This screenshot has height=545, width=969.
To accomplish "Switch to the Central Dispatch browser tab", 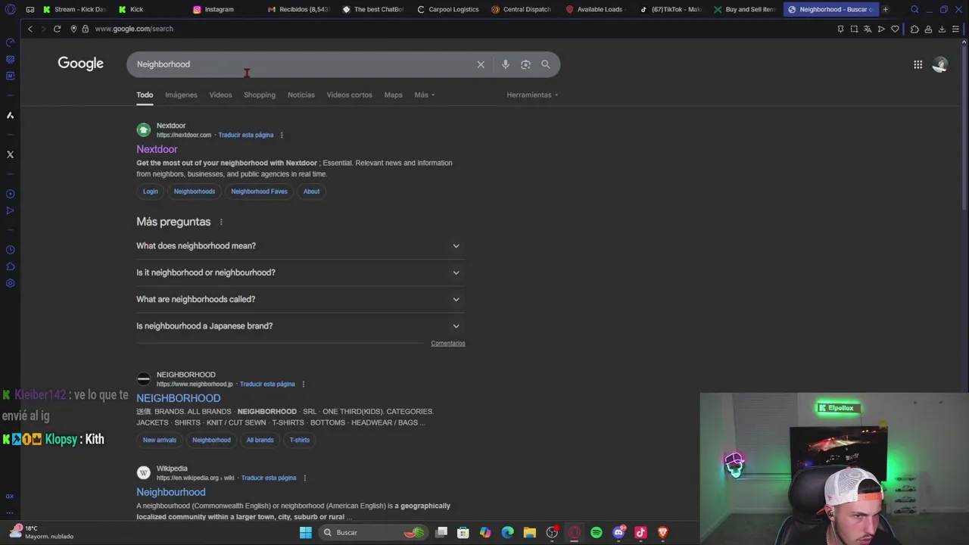I will point(522,9).
